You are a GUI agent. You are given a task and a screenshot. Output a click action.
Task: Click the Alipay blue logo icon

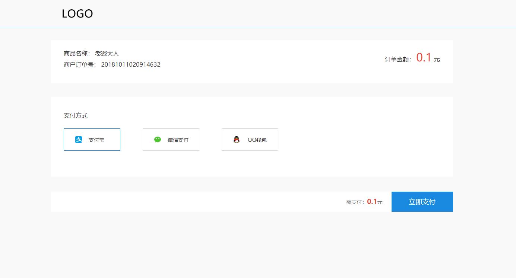(79, 140)
